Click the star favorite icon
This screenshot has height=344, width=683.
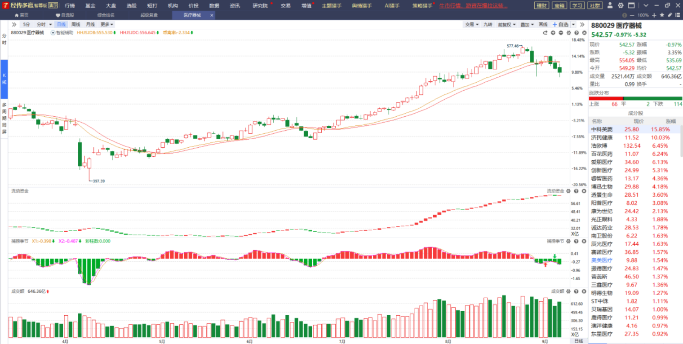coord(662,15)
